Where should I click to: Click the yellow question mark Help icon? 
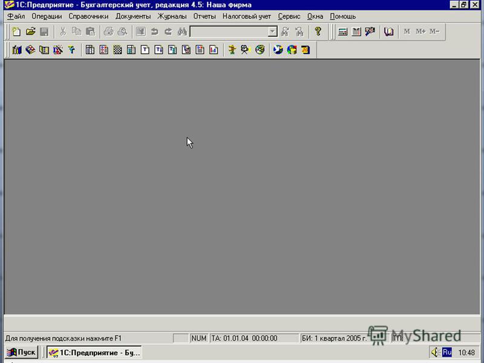pyautogui.click(x=318, y=31)
